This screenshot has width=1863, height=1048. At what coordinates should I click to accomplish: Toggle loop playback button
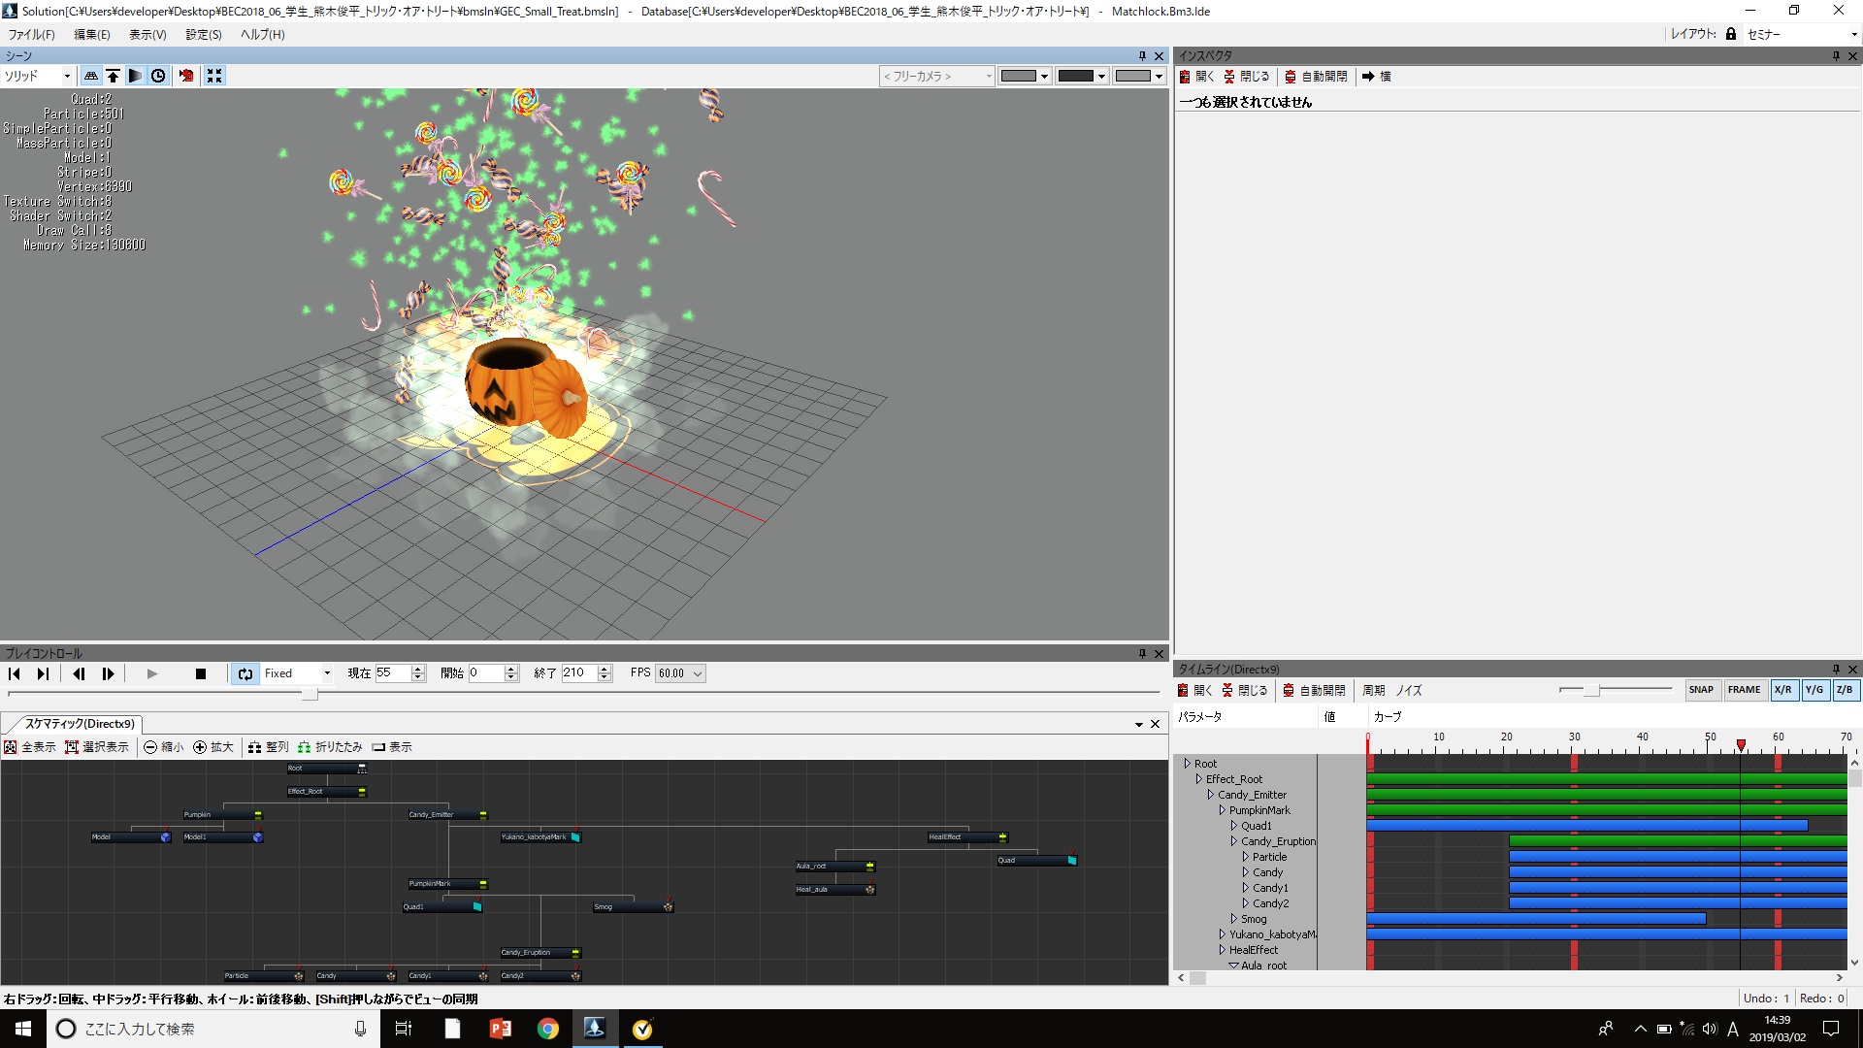pos(245,673)
